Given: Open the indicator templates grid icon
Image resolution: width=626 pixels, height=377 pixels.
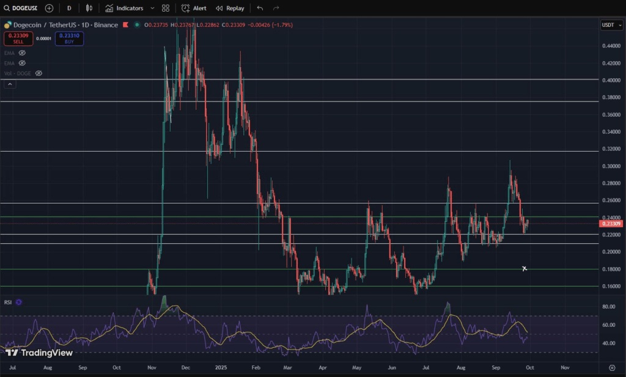Looking at the screenshot, I should (164, 8).
